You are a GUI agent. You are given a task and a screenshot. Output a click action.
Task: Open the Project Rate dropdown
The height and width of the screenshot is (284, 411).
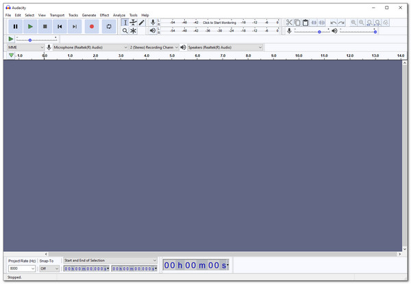point(22,268)
